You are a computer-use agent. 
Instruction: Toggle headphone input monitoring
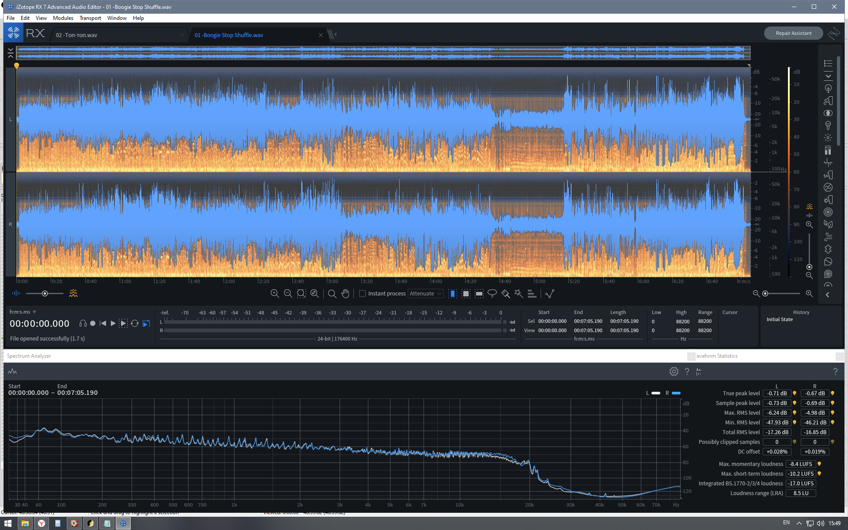(83, 323)
